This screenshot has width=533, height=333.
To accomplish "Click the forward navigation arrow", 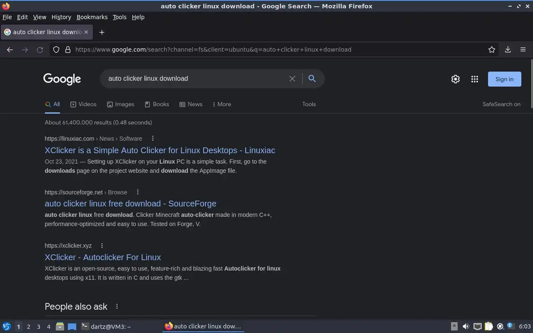I will [x=25, y=50].
